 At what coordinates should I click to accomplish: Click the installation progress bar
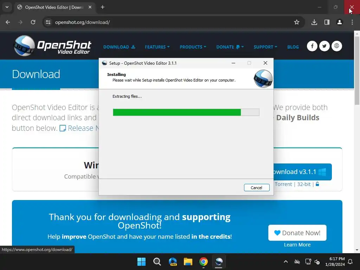click(186, 112)
